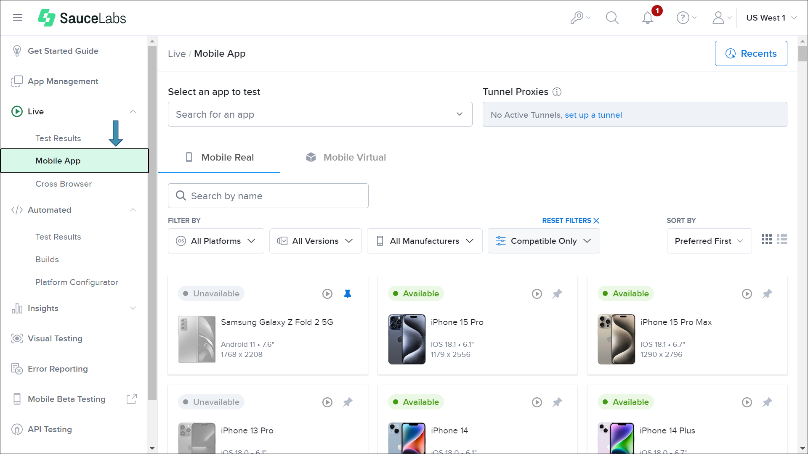
Task: Open Get Started Guide
Action: tap(63, 51)
